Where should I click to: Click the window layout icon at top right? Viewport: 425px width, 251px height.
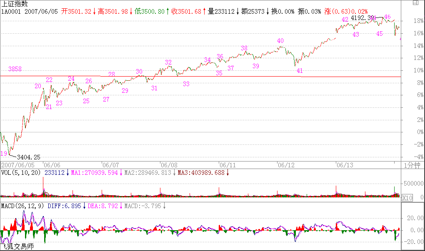tap(415, 3)
